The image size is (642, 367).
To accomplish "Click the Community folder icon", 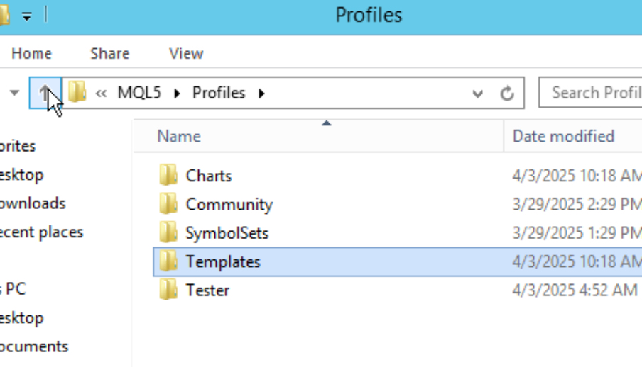I will pos(168,204).
